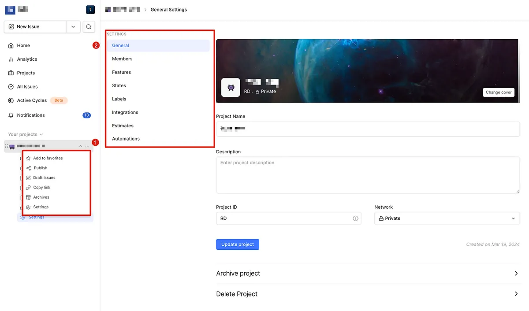Click the project emoji logo icon
The image size is (529, 311).
point(231,88)
